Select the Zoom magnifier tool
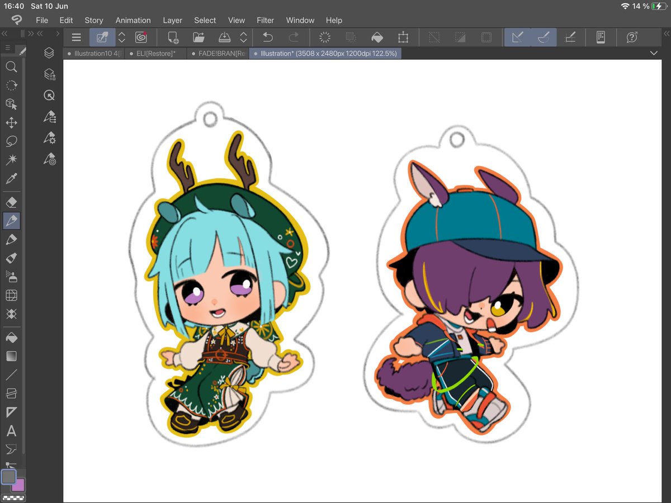Screen dimensions: 671x503 [11, 67]
